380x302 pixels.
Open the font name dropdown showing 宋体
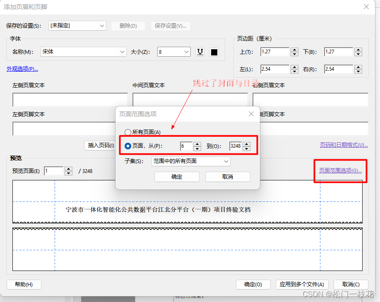(83, 52)
